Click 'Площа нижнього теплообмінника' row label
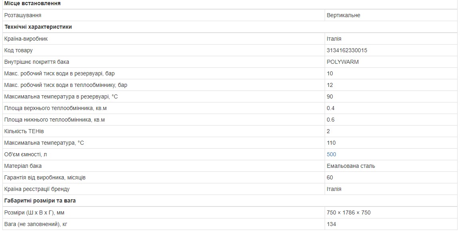Image resolution: width=462 pixels, height=232 pixels. coord(54,120)
